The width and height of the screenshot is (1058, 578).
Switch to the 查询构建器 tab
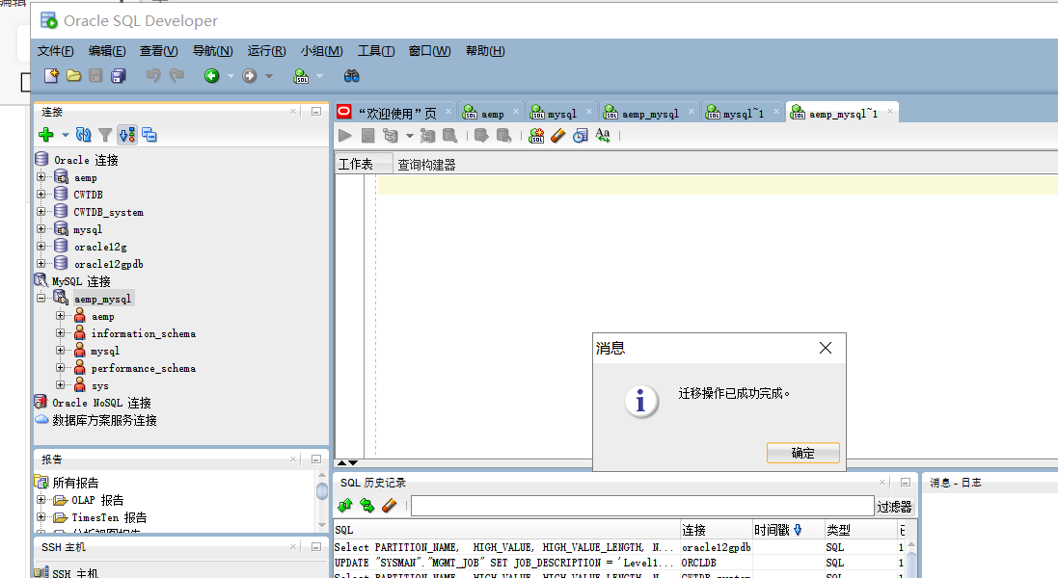426,165
